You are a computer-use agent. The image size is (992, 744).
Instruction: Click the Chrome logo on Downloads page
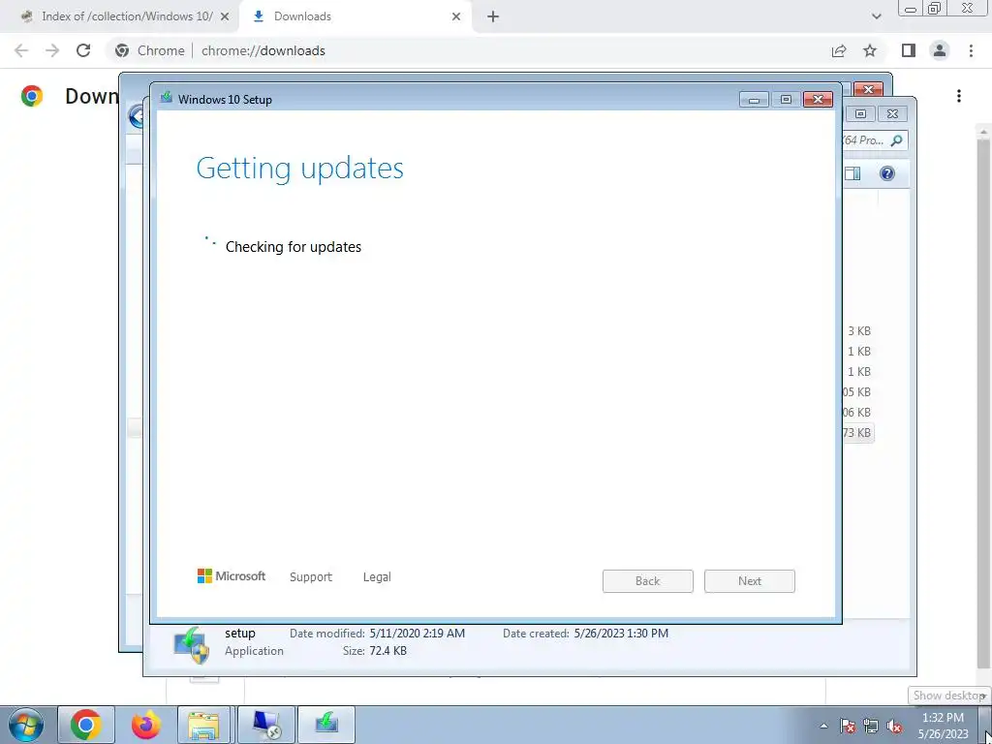tap(32, 96)
